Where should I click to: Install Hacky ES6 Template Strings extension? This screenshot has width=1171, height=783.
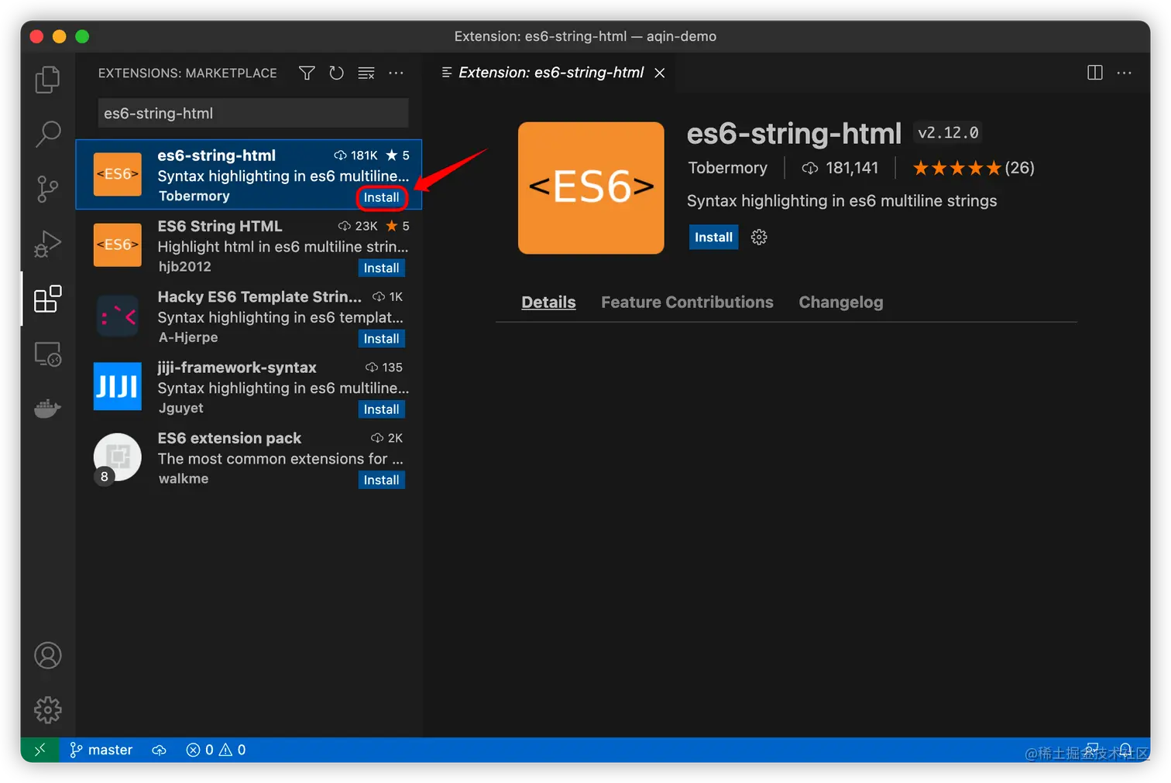(382, 339)
